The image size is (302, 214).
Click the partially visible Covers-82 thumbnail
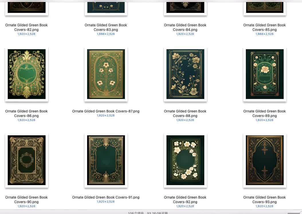27,7
